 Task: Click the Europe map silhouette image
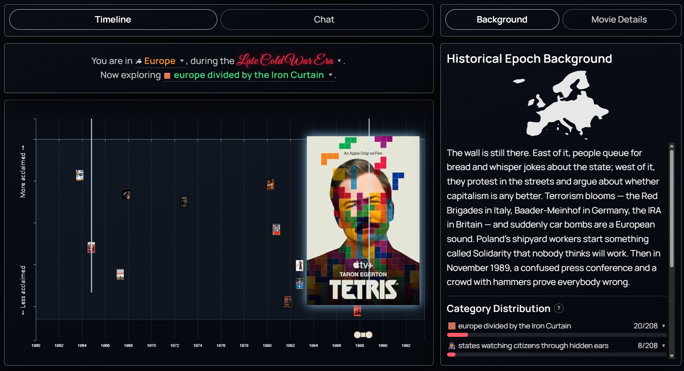560,105
